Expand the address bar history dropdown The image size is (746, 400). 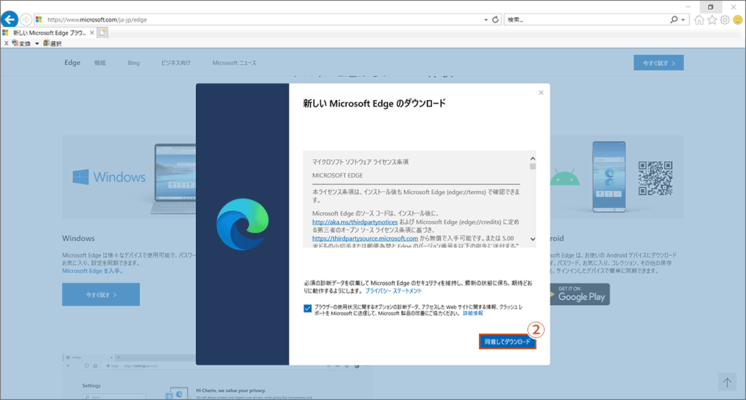coord(486,20)
